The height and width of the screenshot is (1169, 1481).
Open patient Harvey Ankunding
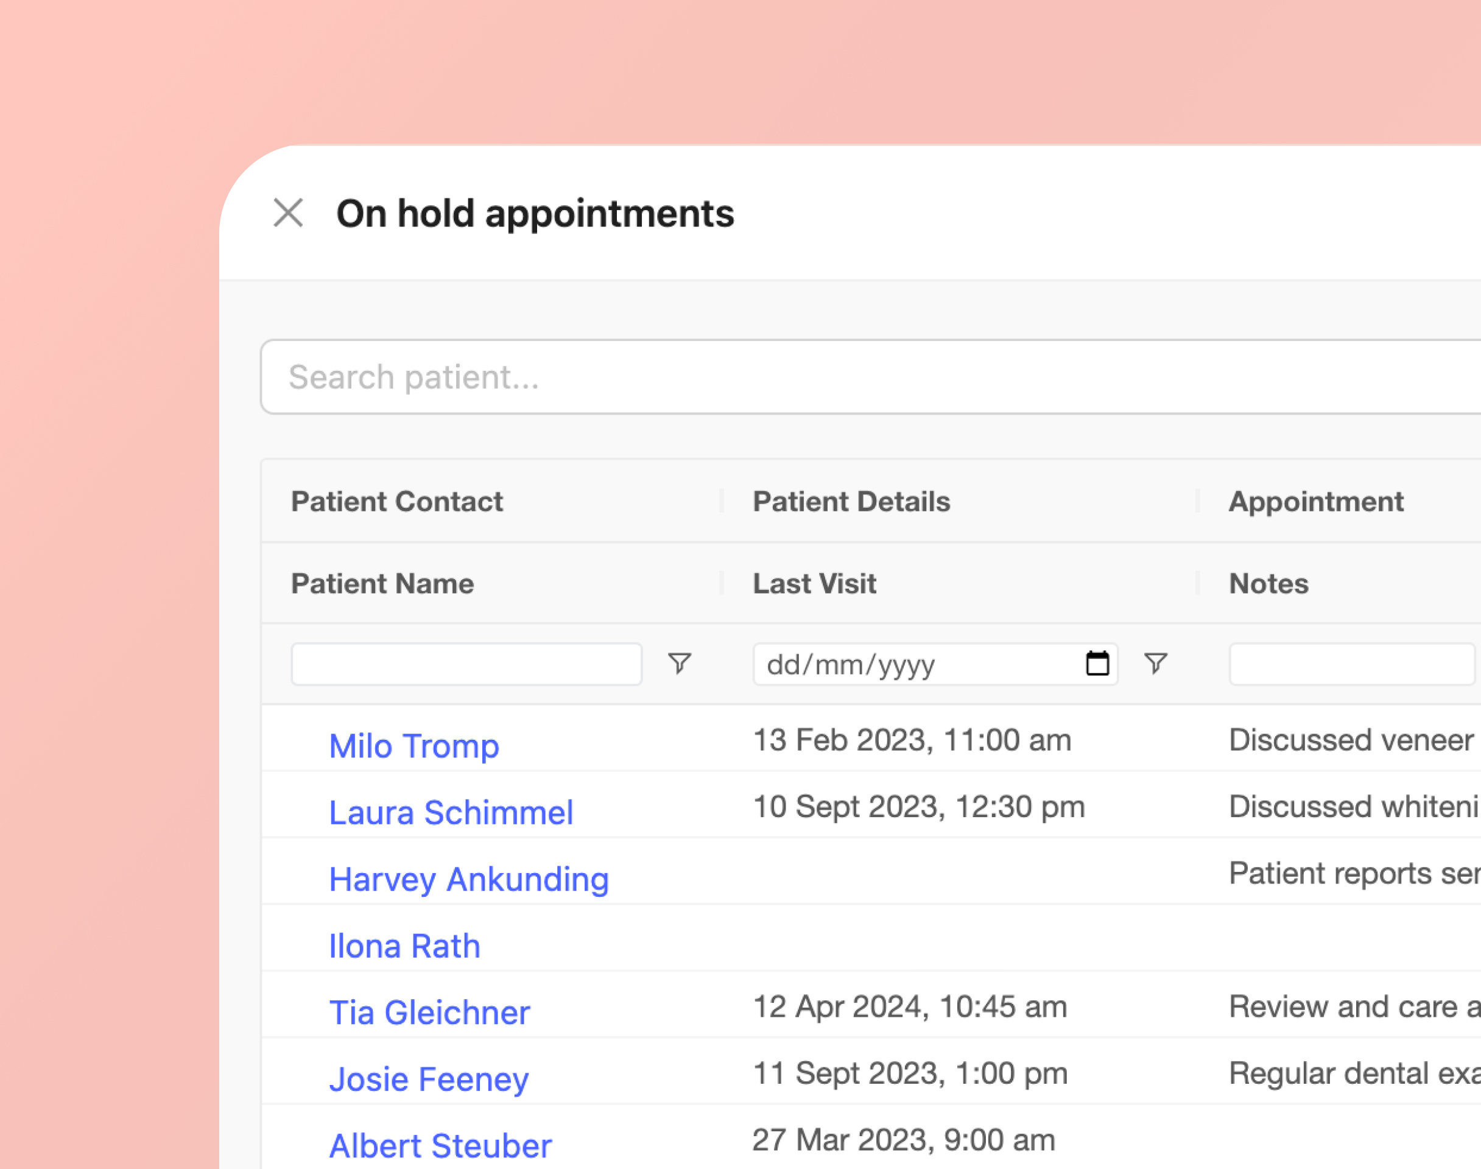pos(469,879)
